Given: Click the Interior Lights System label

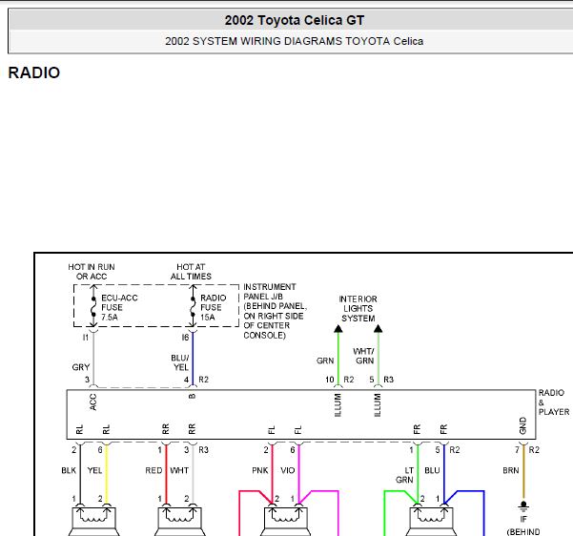Looking at the screenshot, I should (x=358, y=309).
